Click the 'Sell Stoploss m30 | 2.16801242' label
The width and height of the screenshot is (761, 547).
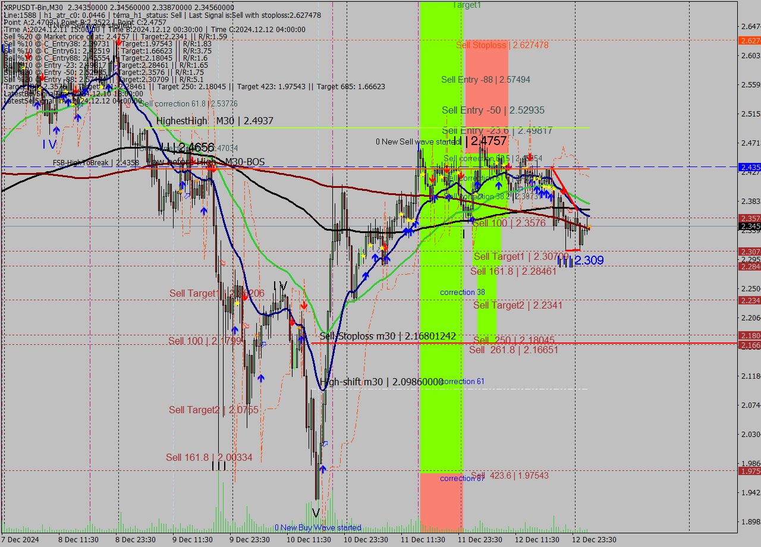(388, 337)
